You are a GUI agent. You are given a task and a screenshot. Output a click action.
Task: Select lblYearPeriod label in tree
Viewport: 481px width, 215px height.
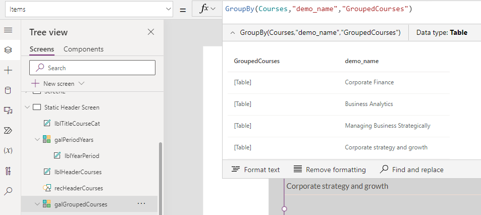[x=82, y=156]
